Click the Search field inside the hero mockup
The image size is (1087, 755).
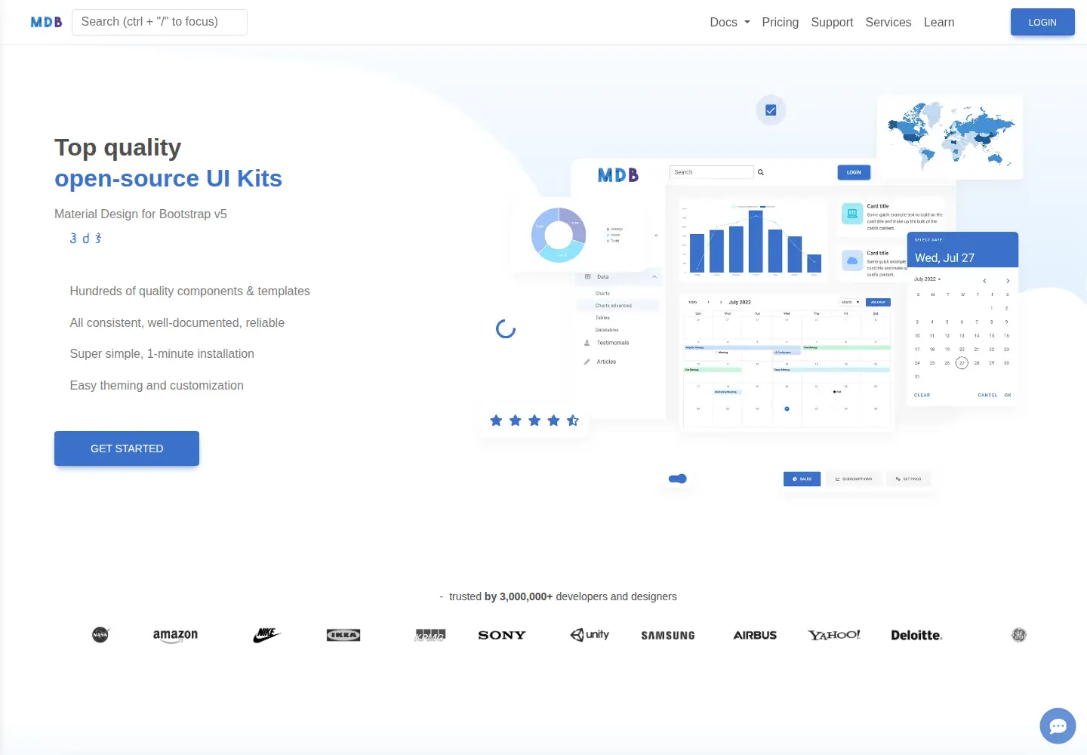coord(712,172)
